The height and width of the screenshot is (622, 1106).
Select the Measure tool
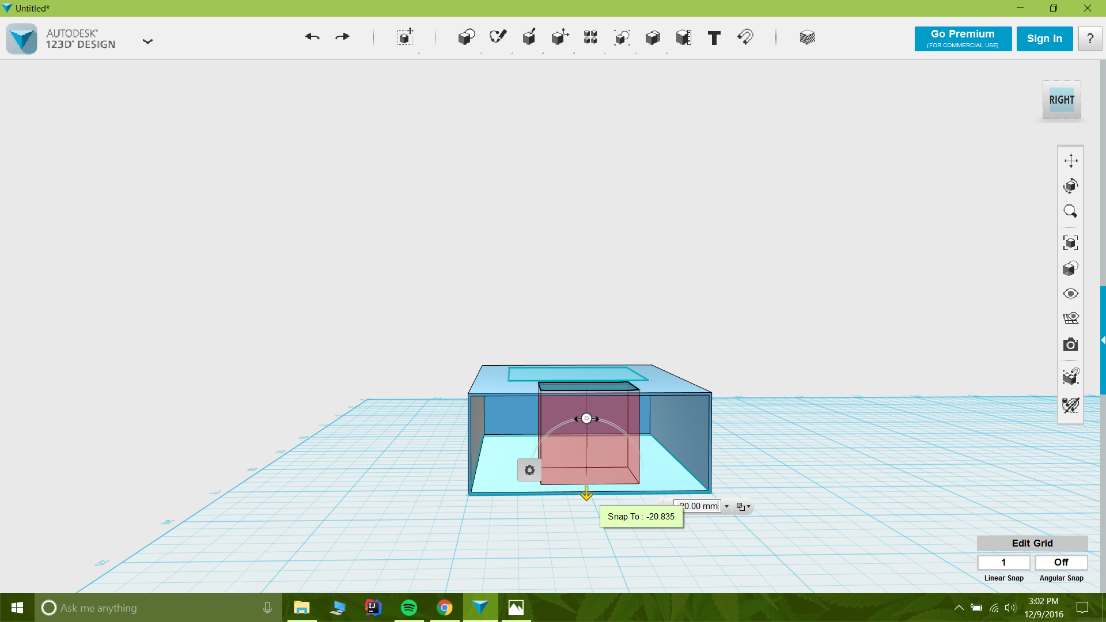[684, 37]
